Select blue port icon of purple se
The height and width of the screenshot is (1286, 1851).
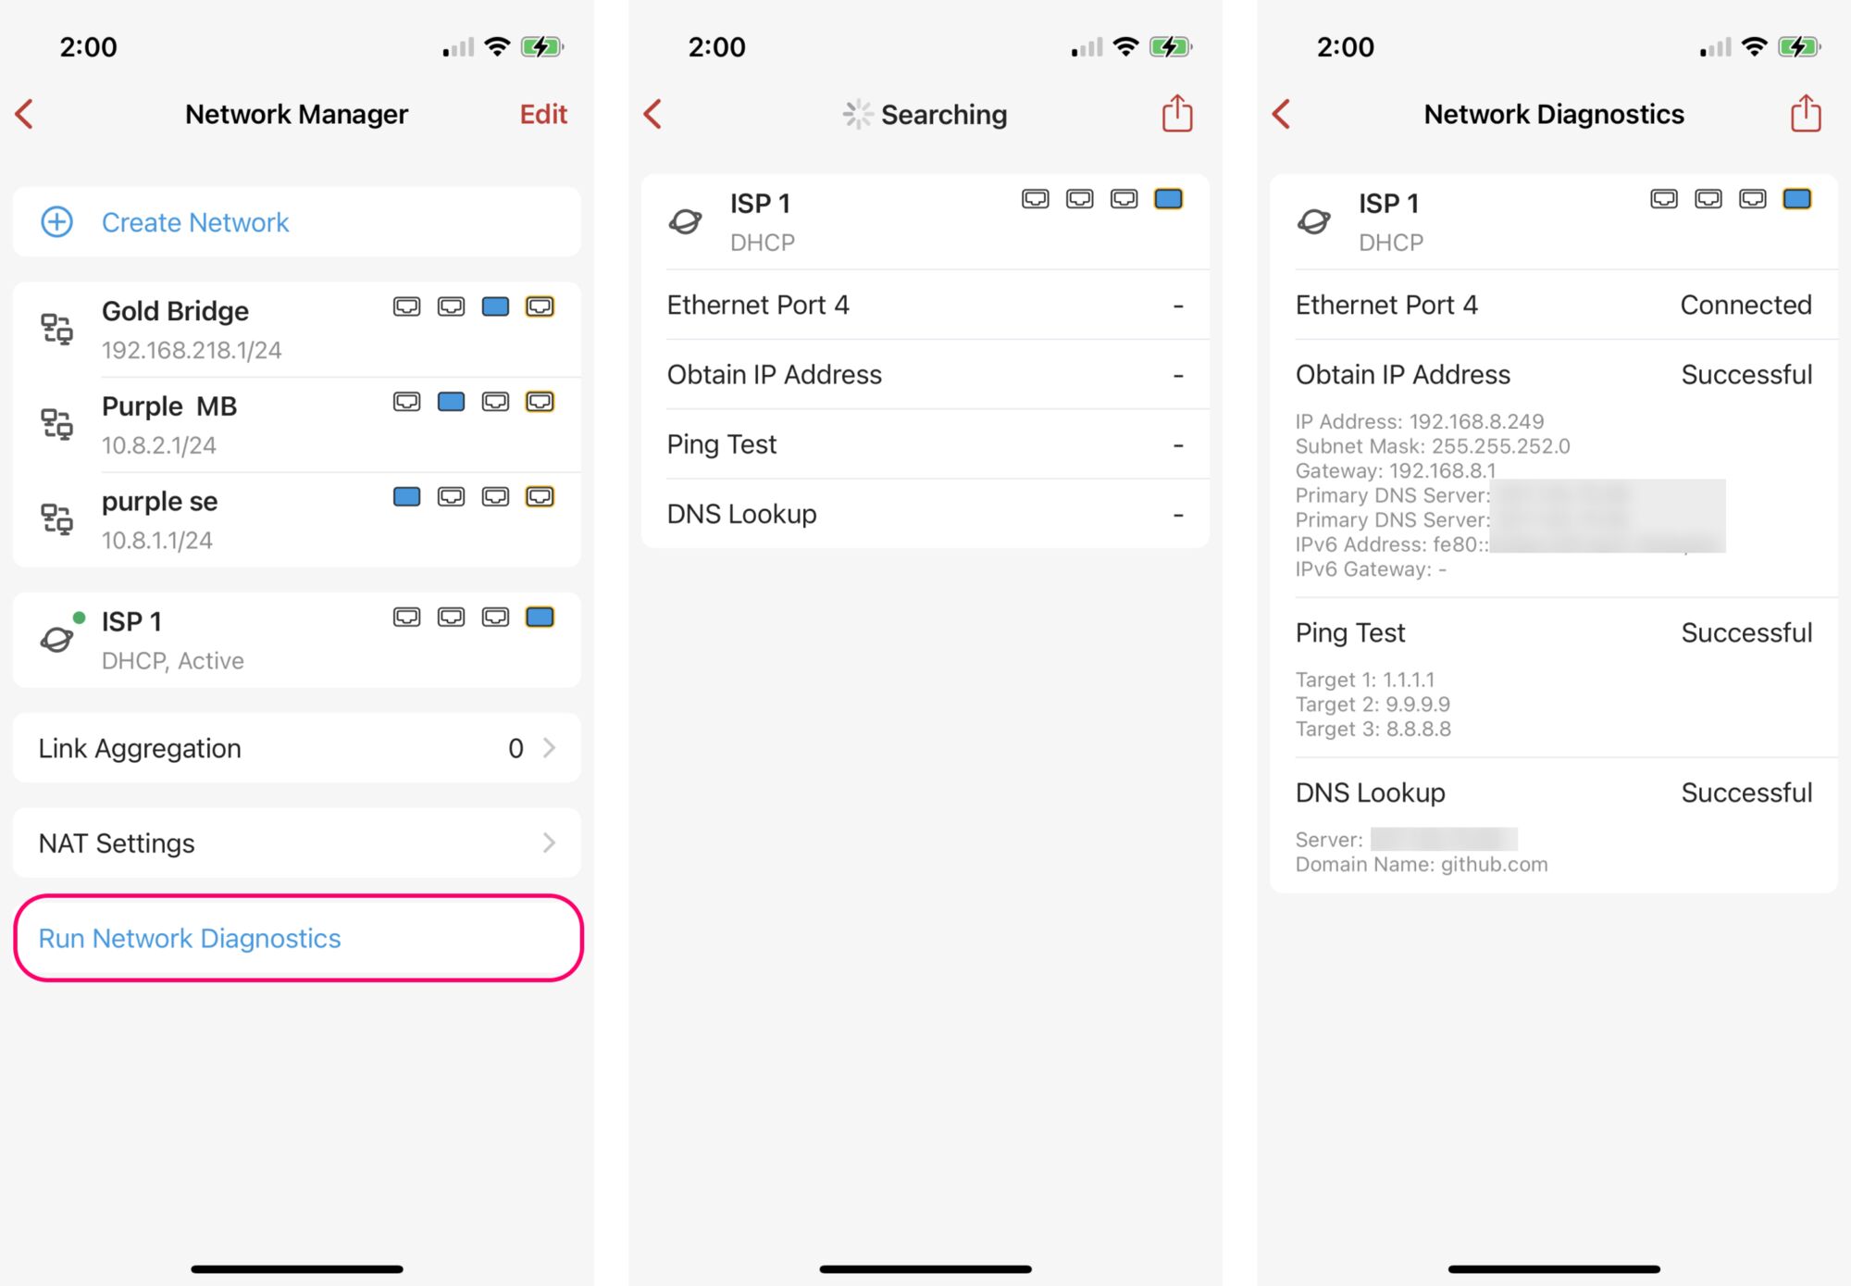[407, 497]
